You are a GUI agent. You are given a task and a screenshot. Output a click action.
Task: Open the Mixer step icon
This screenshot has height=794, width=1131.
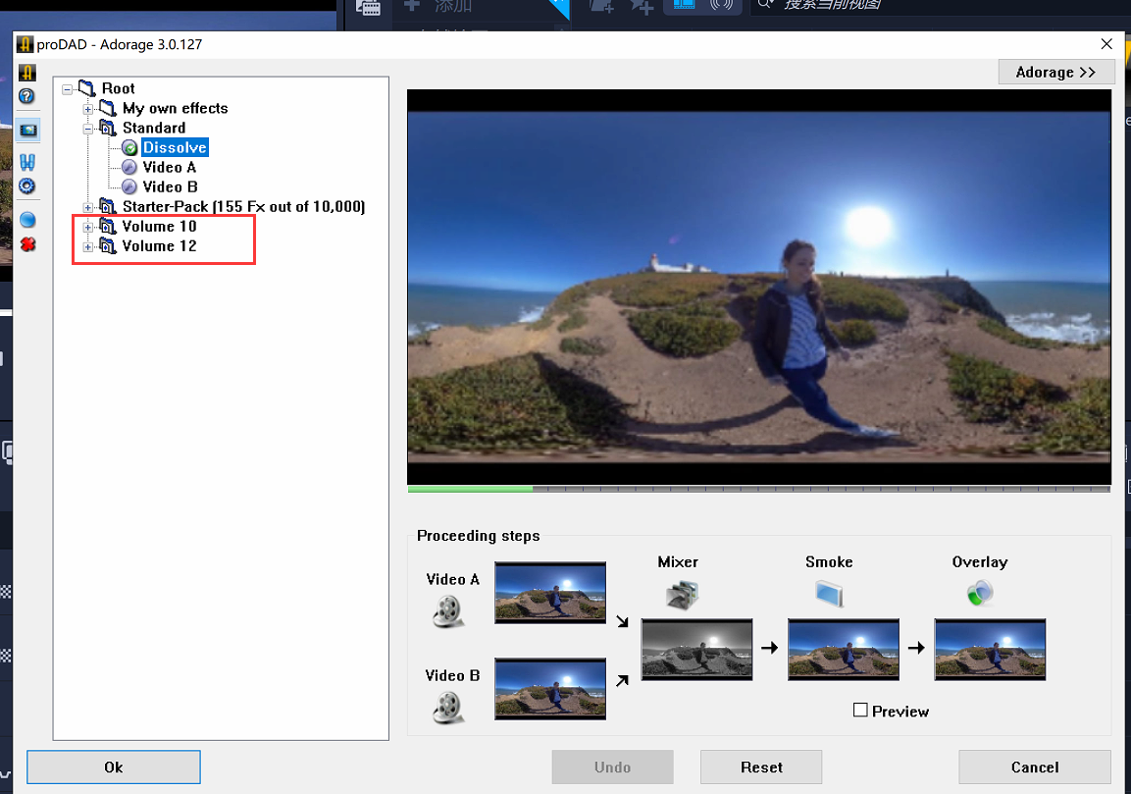pos(681,594)
